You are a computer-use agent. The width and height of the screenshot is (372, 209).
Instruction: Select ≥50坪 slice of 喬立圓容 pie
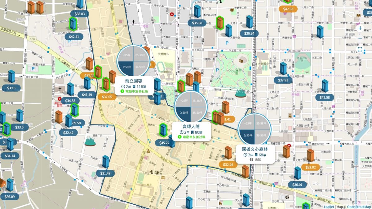126,67
